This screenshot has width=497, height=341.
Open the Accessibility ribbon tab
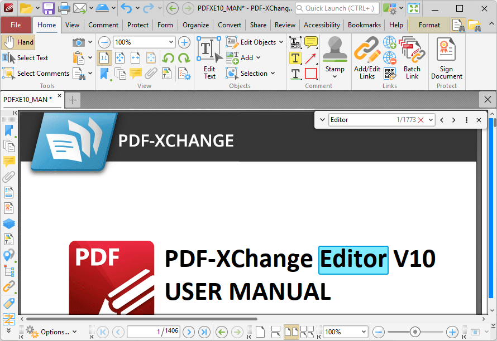(322, 25)
